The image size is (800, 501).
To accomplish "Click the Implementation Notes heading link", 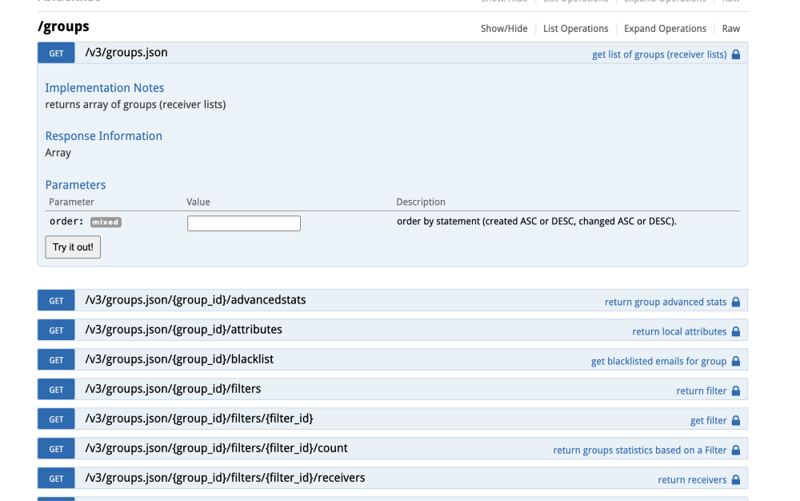I will point(104,87).
